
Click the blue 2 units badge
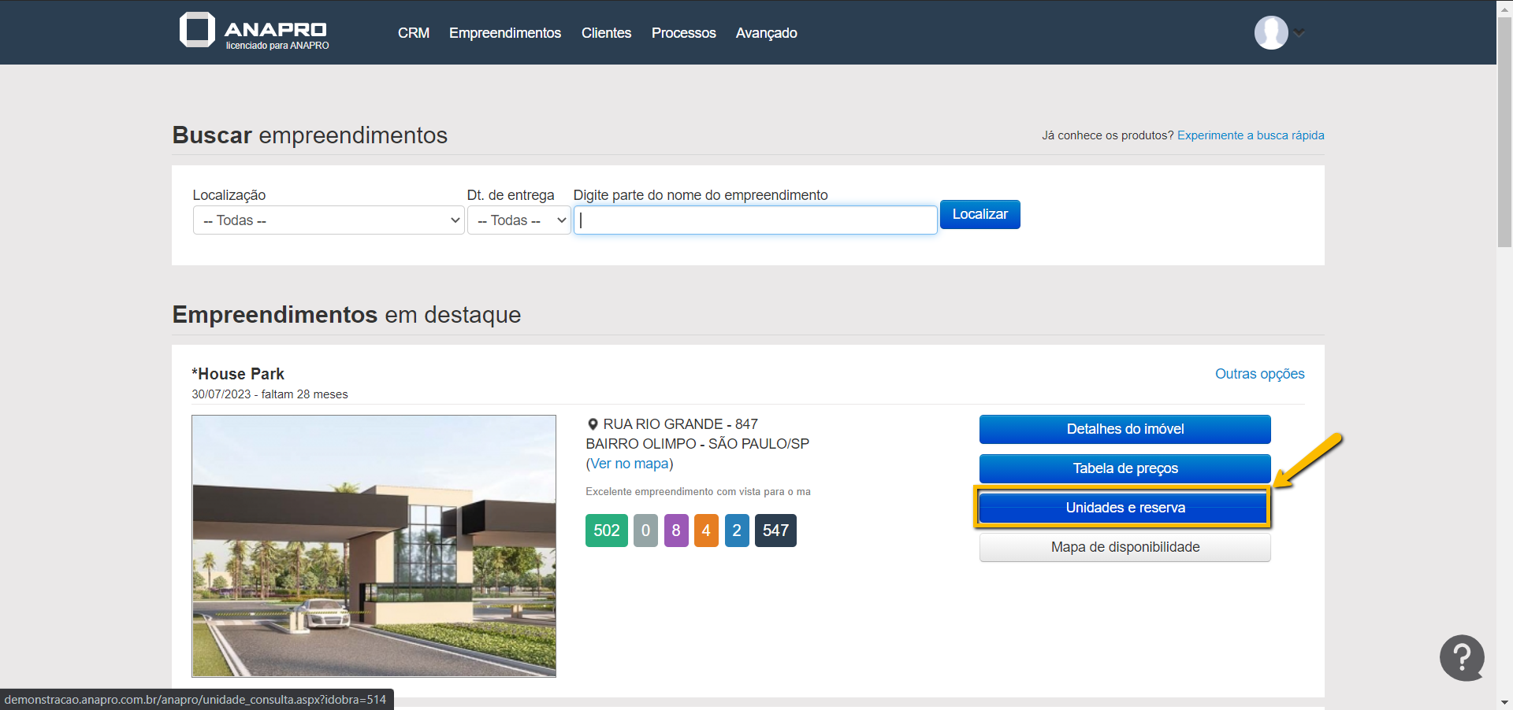click(x=736, y=531)
